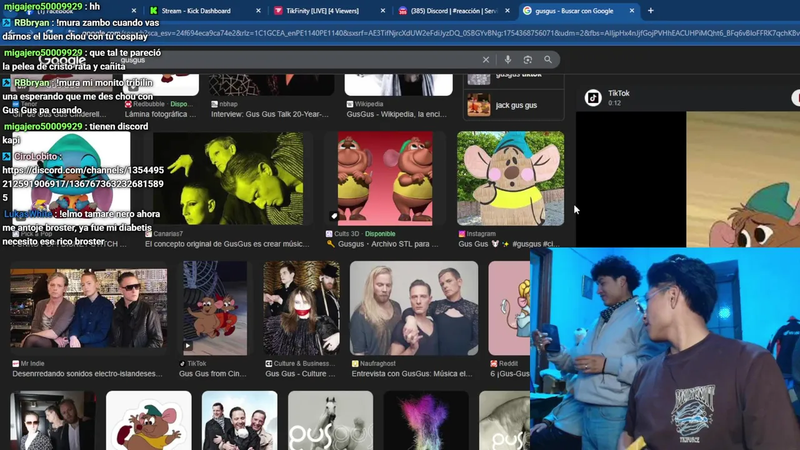
Task: Open Google Lens image search icon
Action: coord(527,59)
